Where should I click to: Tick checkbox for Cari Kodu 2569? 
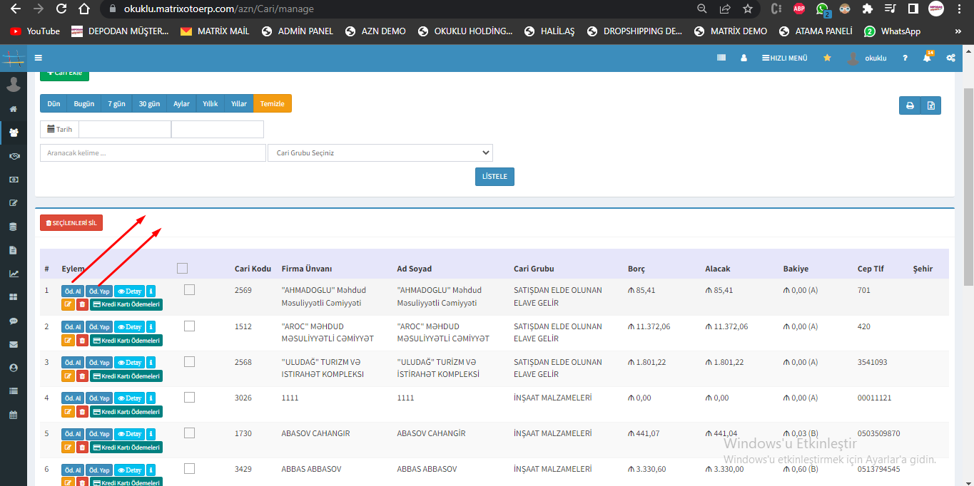click(x=189, y=290)
